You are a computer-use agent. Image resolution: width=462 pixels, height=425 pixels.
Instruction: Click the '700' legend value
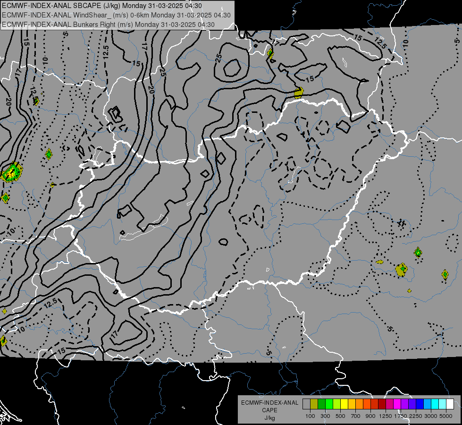(x=356, y=416)
